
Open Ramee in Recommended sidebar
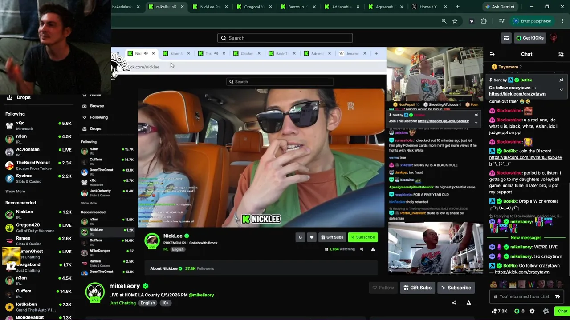pos(38,241)
